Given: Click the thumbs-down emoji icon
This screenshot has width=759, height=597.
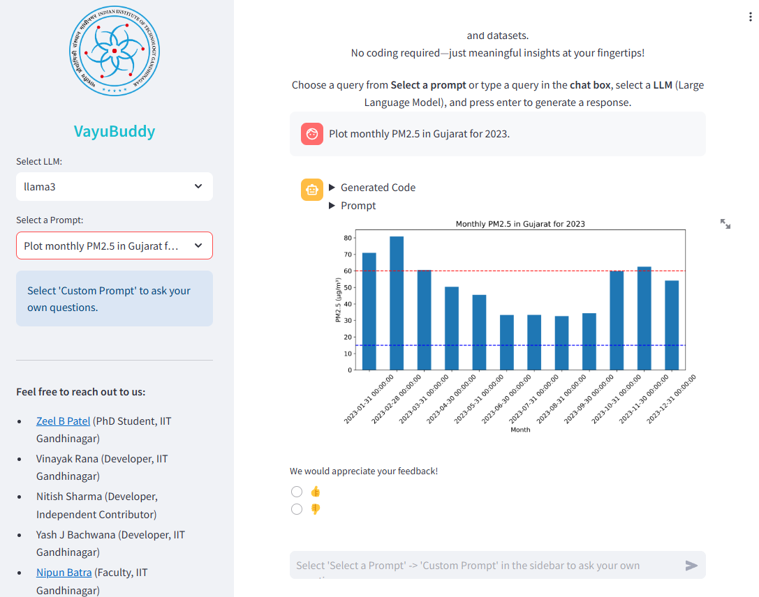Looking at the screenshot, I should coord(315,508).
